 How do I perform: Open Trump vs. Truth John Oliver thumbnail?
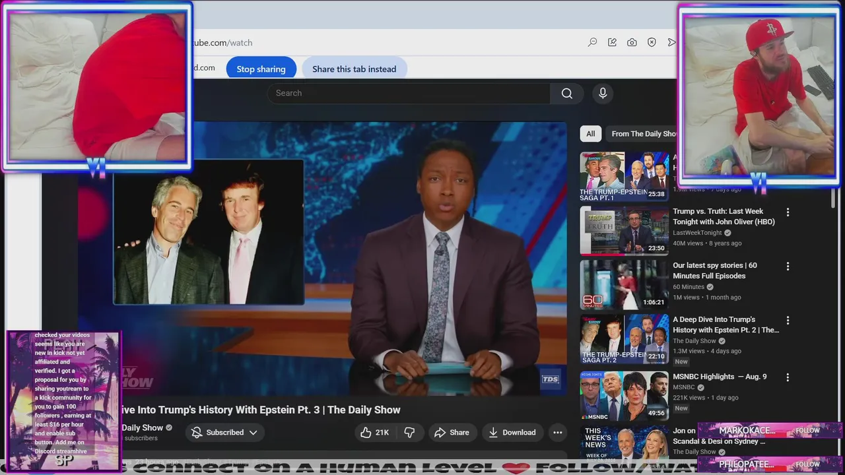[x=624, y=230]
